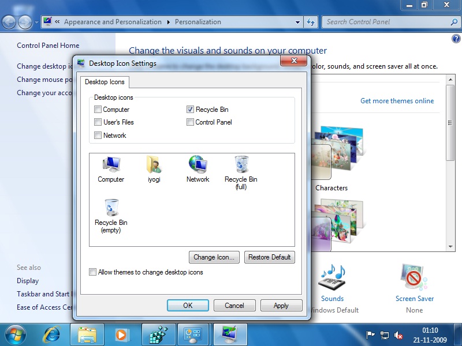Viewport: 462px width, 346px height.
Task: Open Taskbar and Start Menu link
Action: click(x=44, y=294)
